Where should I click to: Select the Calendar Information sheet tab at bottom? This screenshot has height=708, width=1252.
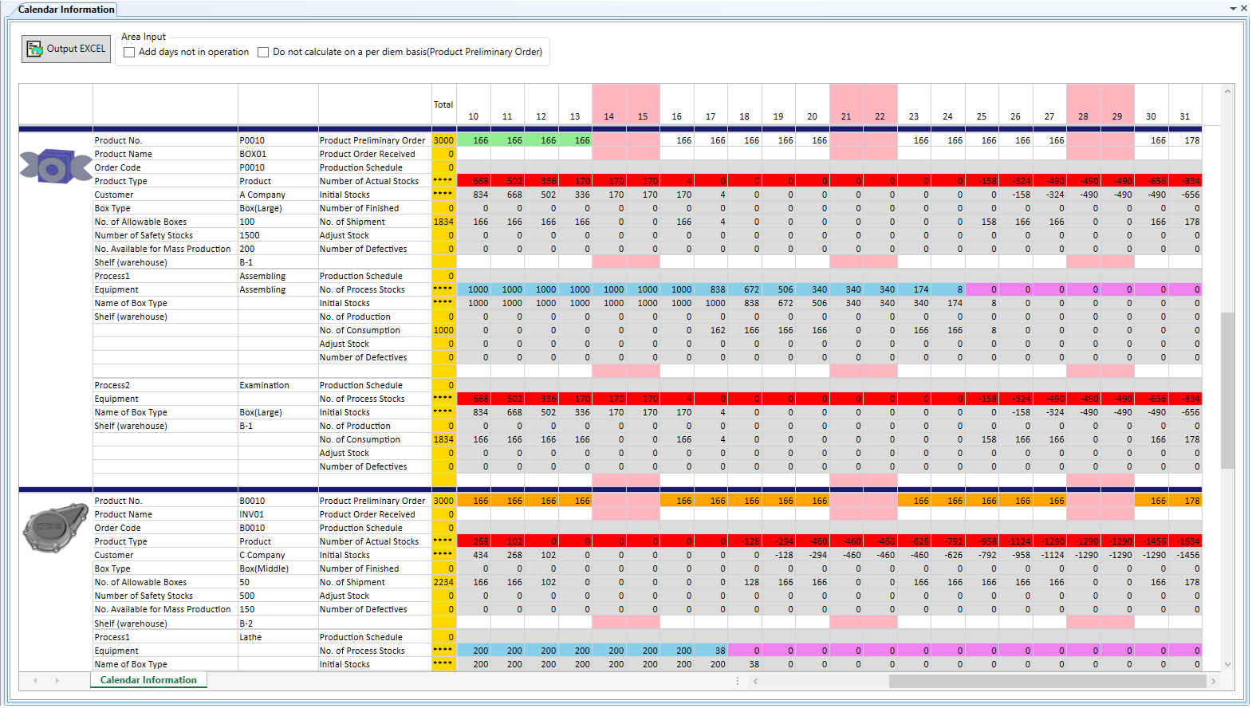(x=148, y=680)
